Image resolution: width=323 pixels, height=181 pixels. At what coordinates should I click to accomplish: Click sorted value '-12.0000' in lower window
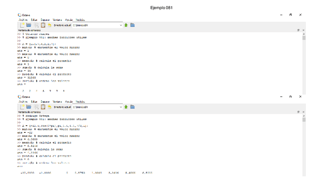(x=27, y=173)
